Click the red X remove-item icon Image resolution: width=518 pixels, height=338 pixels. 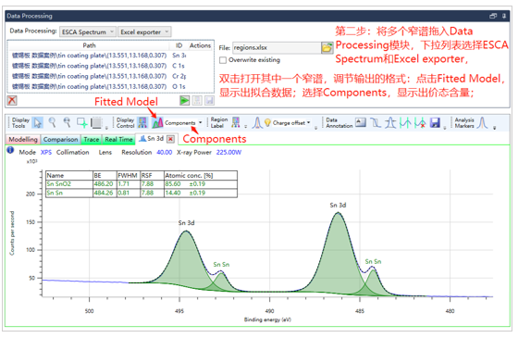[x=12, y=100]
